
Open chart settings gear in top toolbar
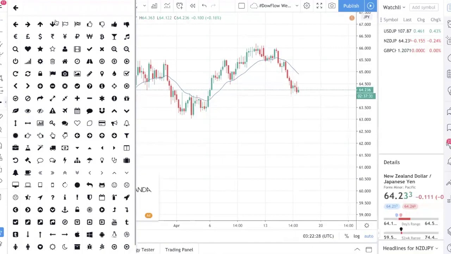tap(307, 6)
